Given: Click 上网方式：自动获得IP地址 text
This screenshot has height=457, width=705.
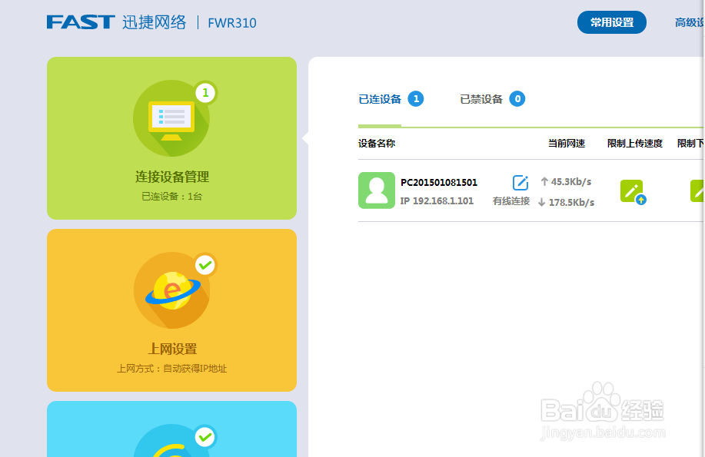Looking at the screenshot, I should point(171,369).
